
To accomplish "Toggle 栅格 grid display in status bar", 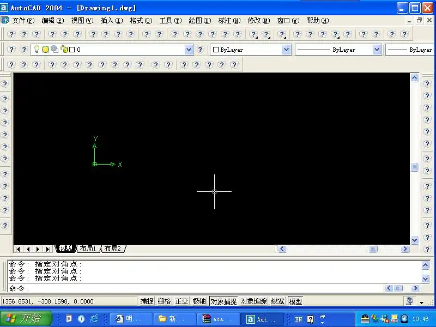I will click(x=165, y=301).
